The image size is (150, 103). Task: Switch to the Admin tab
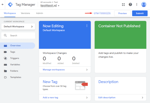point(40,13)
